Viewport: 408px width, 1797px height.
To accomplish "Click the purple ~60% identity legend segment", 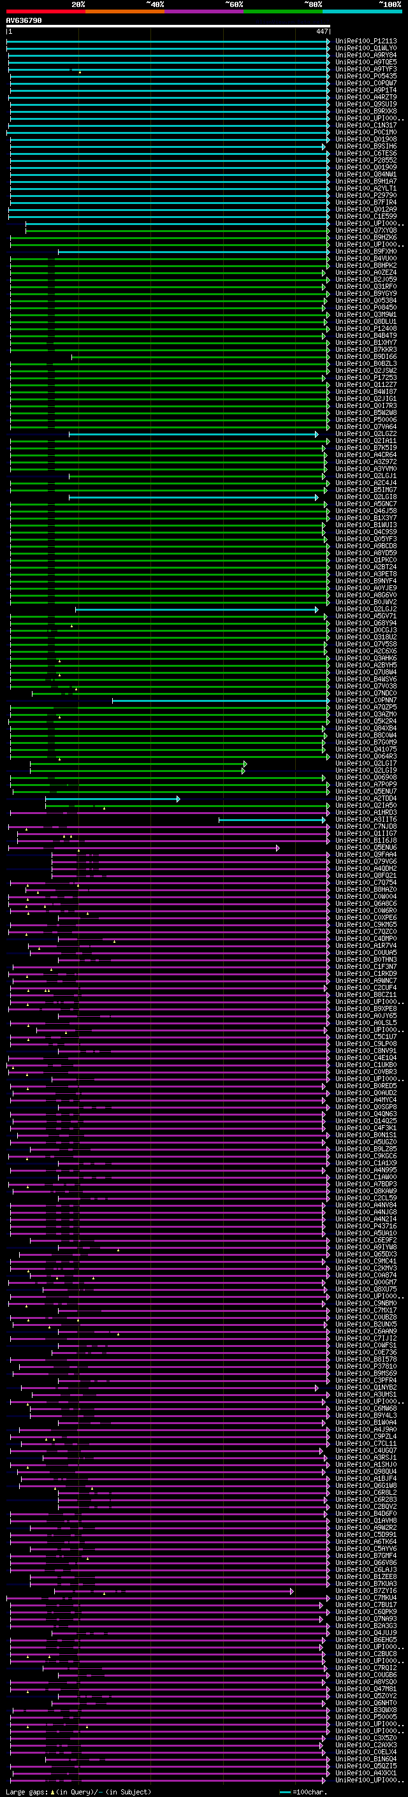I will tap(203, 11).
